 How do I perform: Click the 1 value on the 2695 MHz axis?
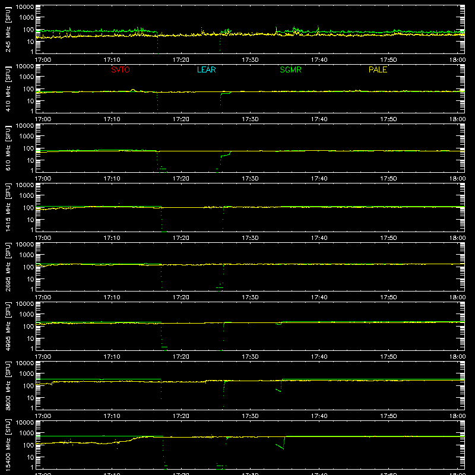[x=32, y=289]
